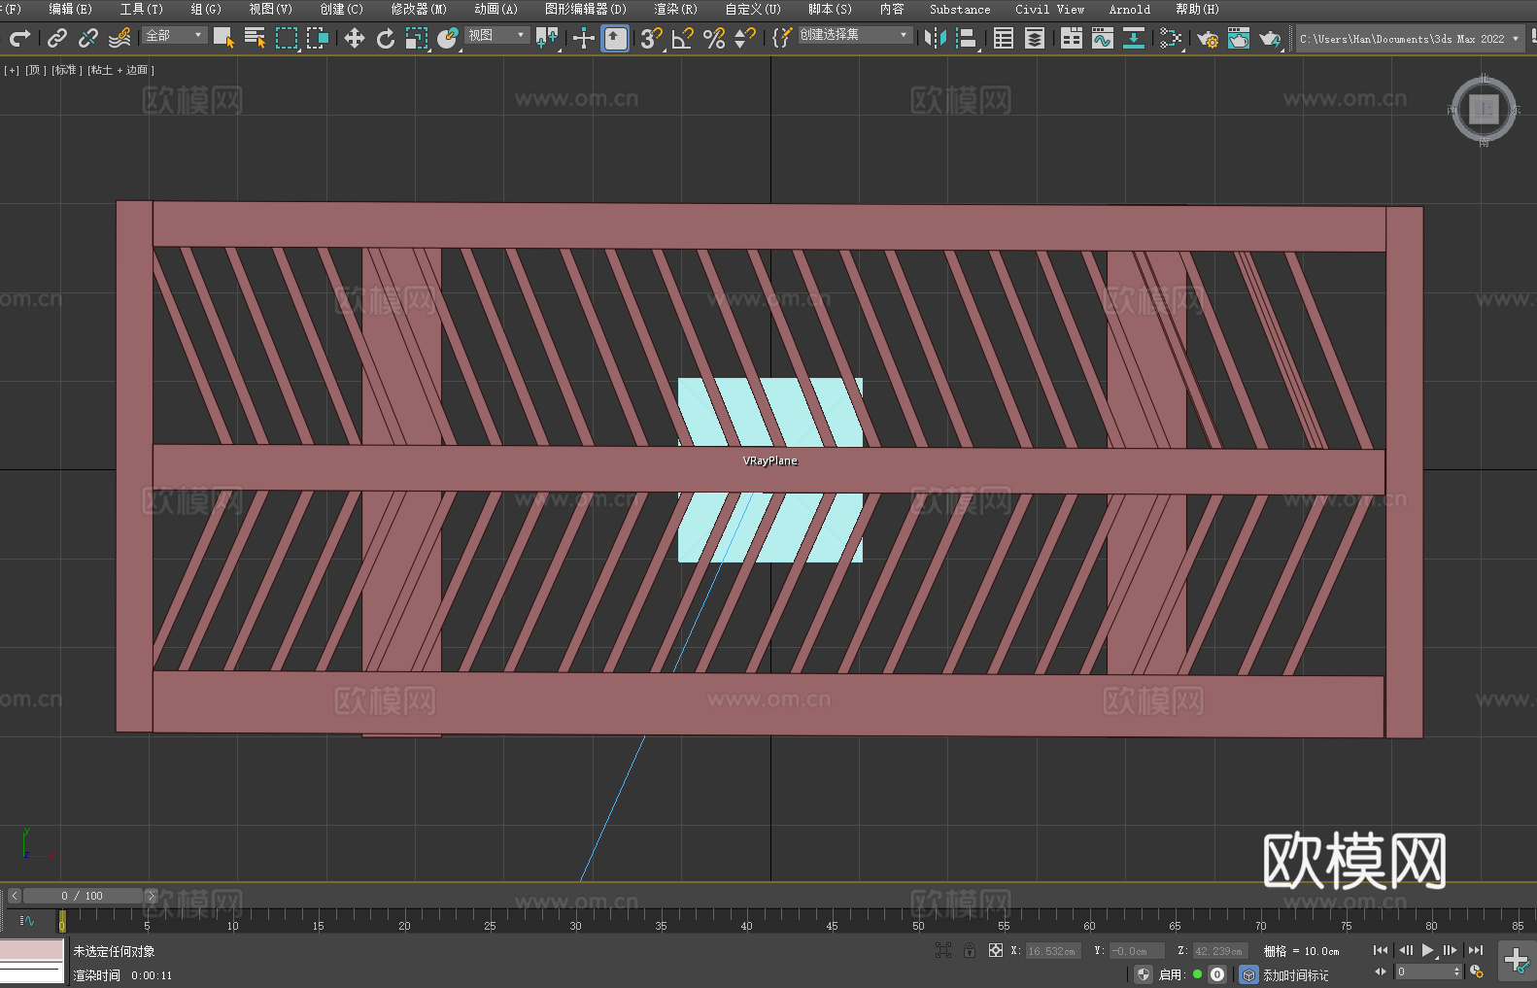The height and width of the screenshot is (988, 1537).
Task: Open the Layer Explorer icon
Action: pyautogui.click(x=1035, y=38)
